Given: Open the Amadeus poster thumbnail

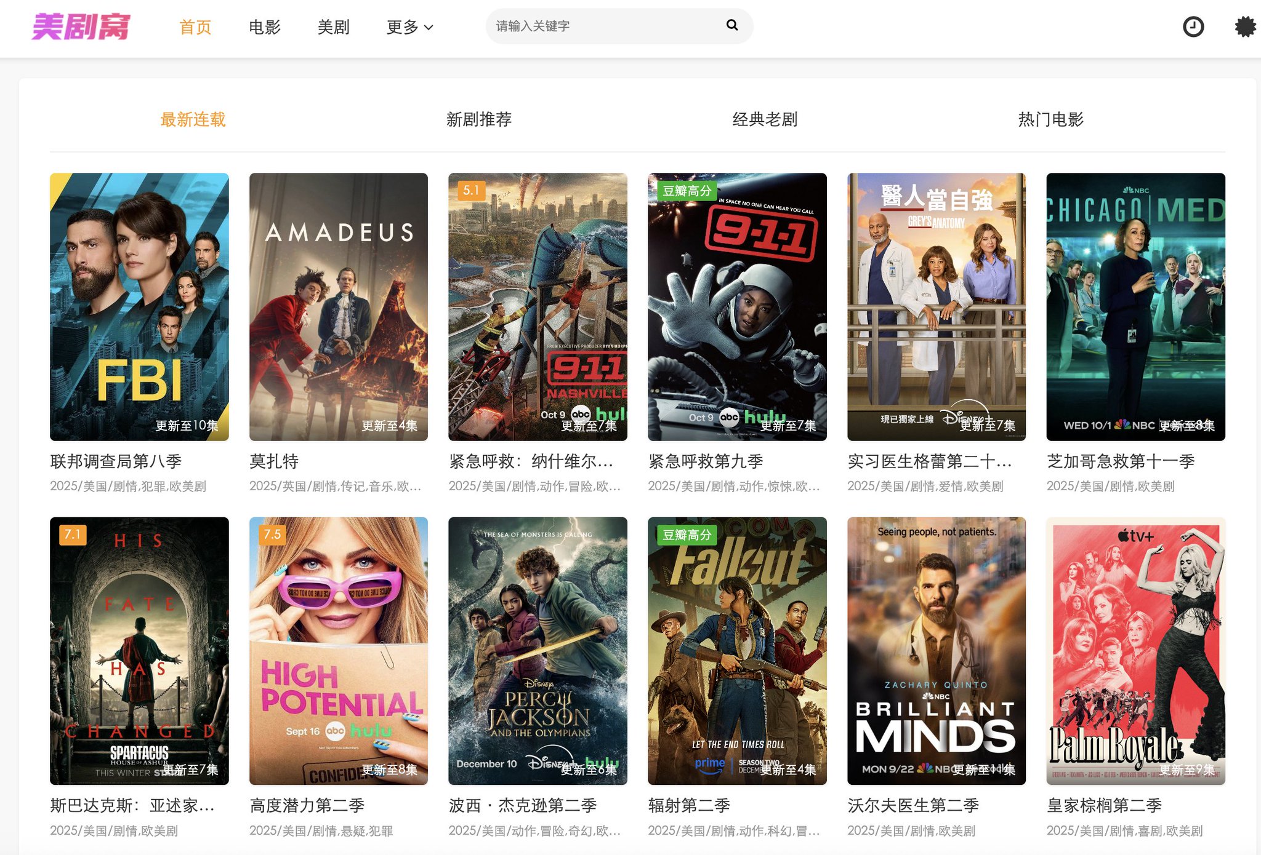Looking at the screenshot, I should [x=338, y=306].
